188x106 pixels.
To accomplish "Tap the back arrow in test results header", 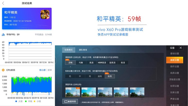I will (x=3, y=3).
